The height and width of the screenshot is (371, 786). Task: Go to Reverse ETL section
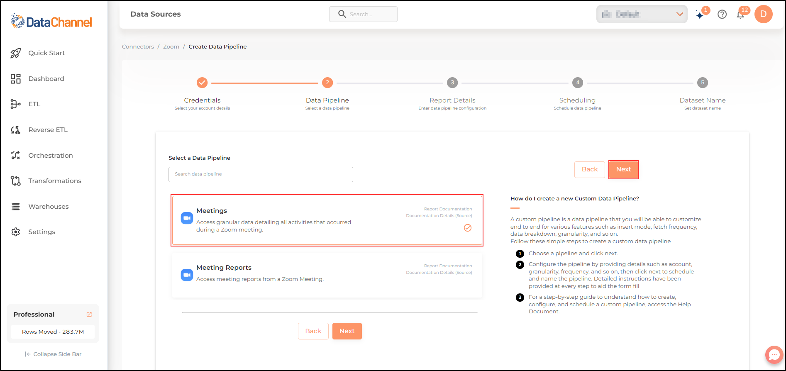(48, 130)
